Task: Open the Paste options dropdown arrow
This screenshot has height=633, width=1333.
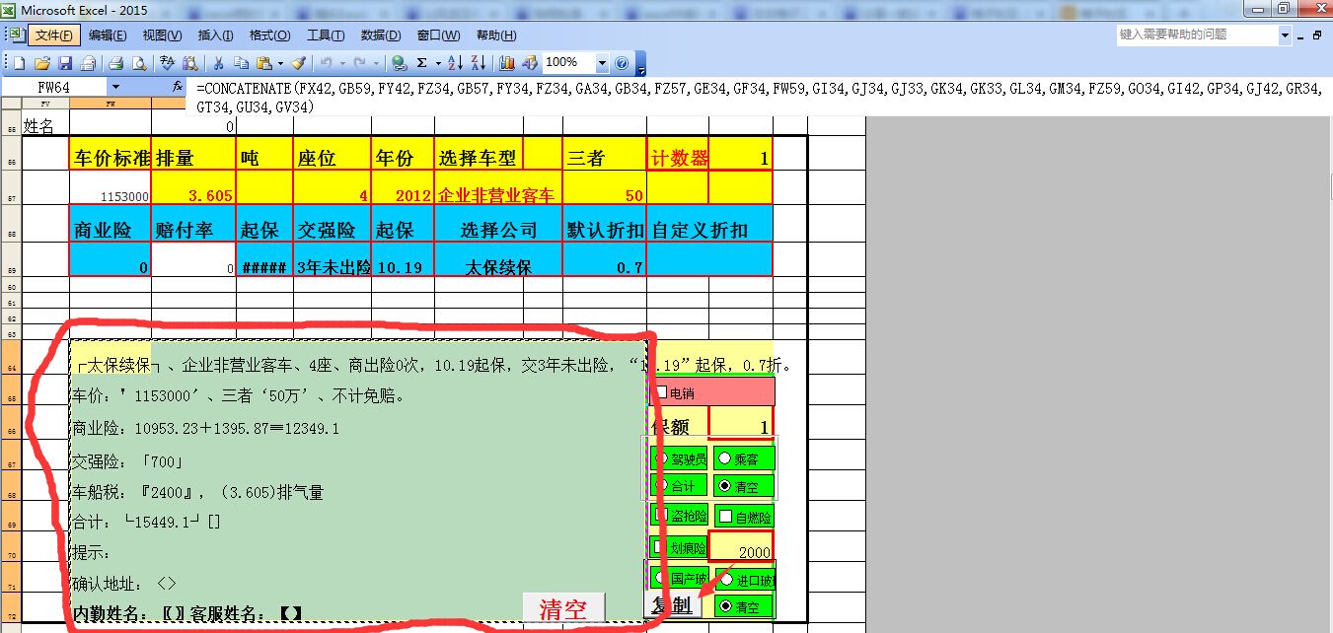Action: (x=280, y=63)
